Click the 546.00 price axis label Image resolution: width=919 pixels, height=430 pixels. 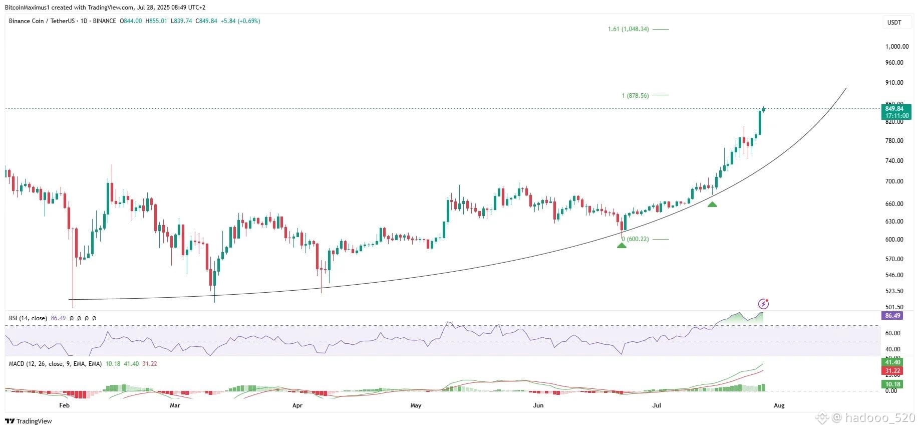(894, 275)
